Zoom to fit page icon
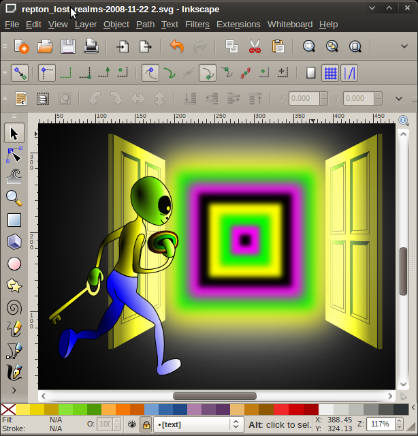The width and height of the screenshot is (418, 436). coord(355,46)
